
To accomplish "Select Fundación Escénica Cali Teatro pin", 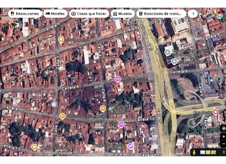I will tap(131, 146).
